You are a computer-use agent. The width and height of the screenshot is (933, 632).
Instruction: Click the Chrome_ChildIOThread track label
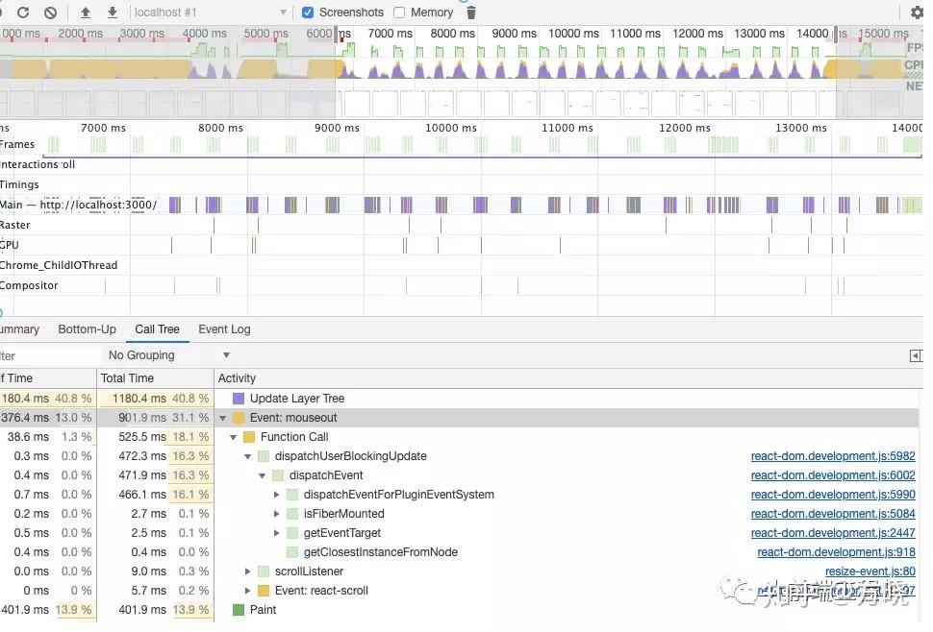tap(59, 265)
